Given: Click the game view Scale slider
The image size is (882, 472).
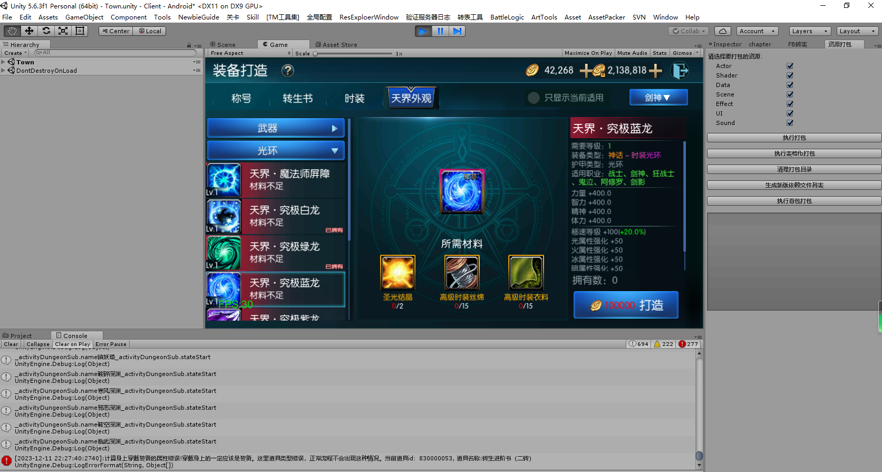Looking at the screenshot, I should (x=353, y=54).
